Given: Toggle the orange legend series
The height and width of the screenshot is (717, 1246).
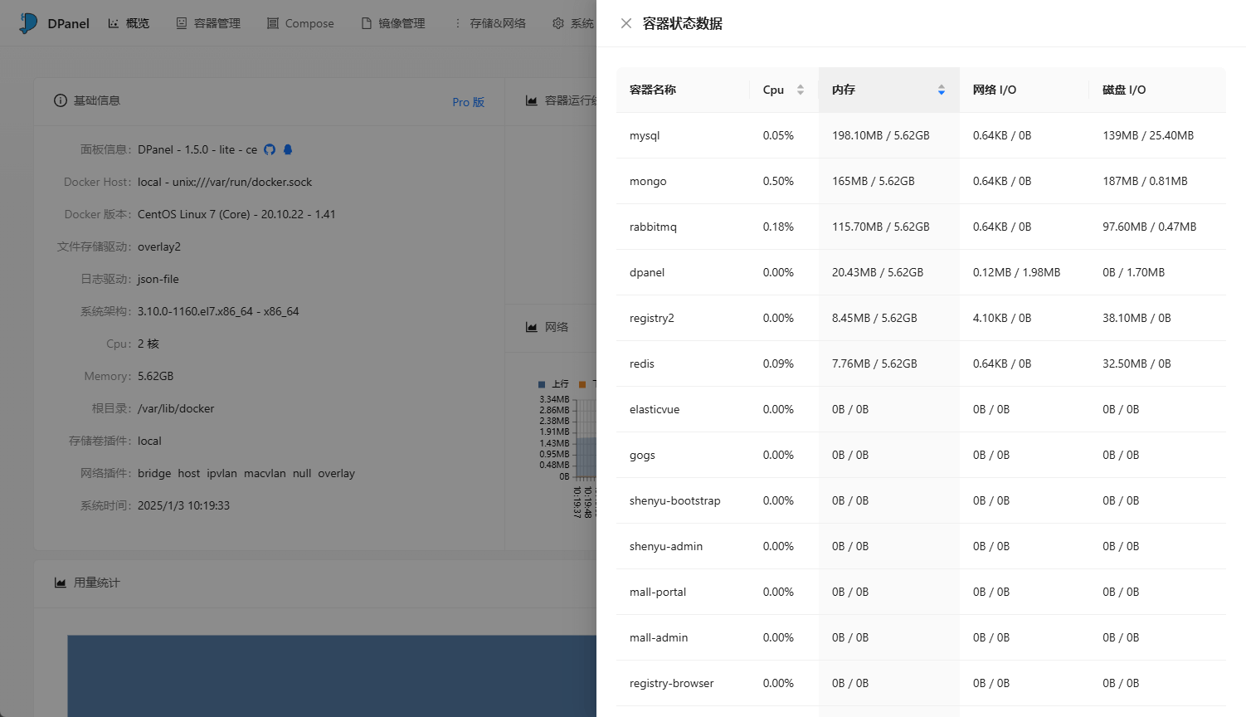Looking at the screenshot, I should point(582,384).
